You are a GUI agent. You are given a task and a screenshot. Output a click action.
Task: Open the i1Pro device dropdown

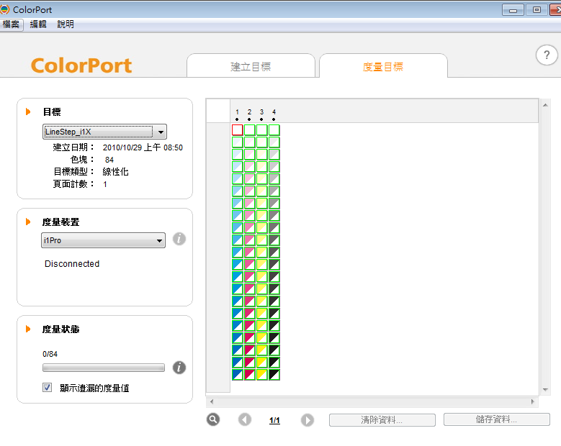click(x=103, y=240)
